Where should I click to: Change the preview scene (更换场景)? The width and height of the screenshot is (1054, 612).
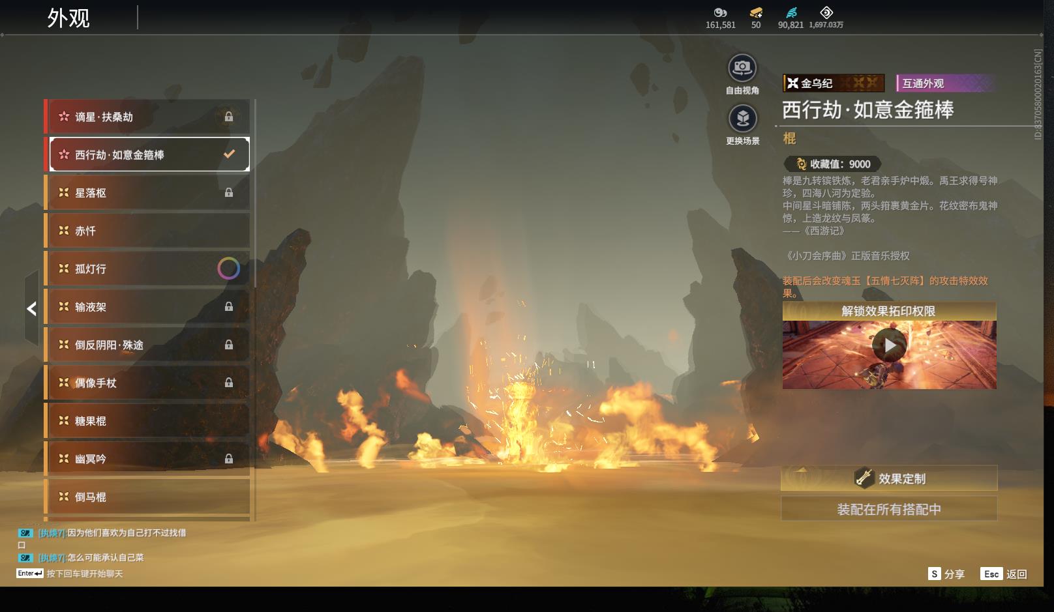coord(742,119)
